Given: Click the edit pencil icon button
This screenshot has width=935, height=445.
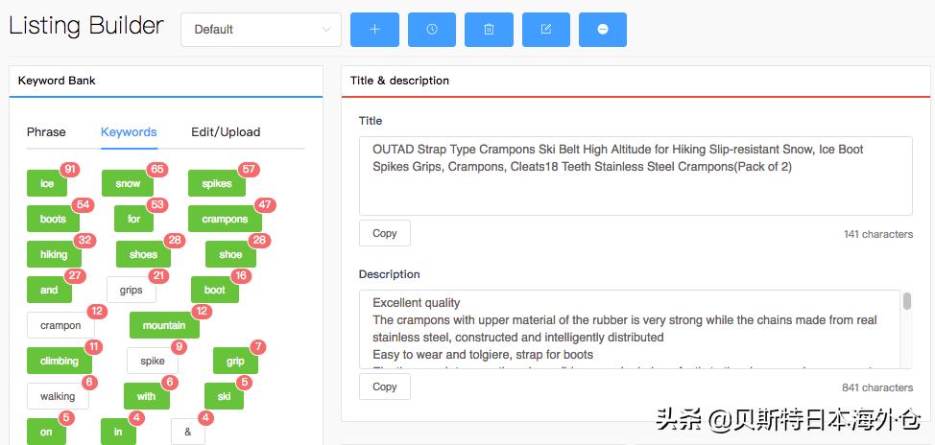Looking at the screenshot, I should (546, 30).
